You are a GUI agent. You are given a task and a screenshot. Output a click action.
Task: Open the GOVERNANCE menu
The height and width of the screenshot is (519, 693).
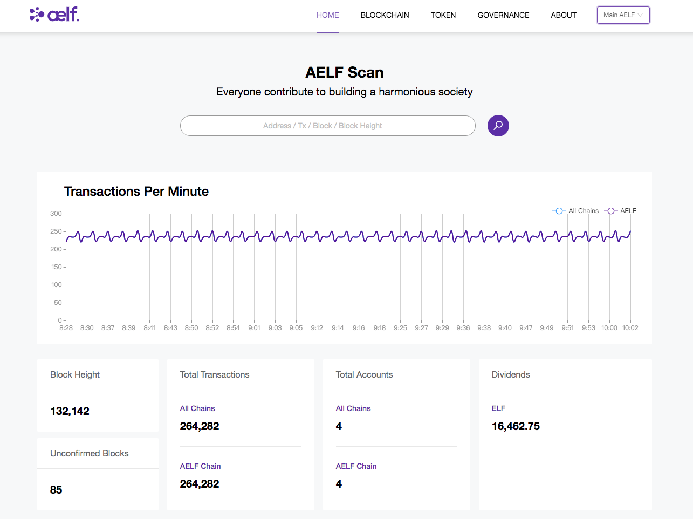pyautogui.click(x=503, y=15)
